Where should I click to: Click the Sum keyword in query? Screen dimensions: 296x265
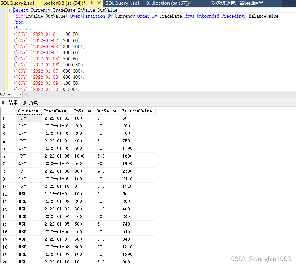point(20,16)
